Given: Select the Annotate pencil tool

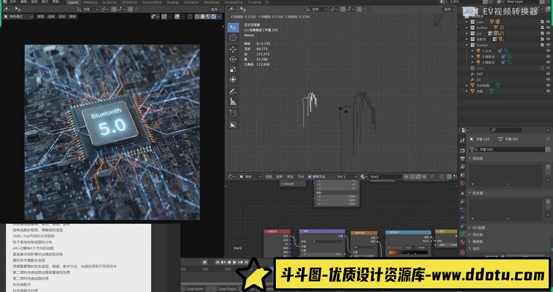Looking at the screenshot, I should [x=233, y=92].
